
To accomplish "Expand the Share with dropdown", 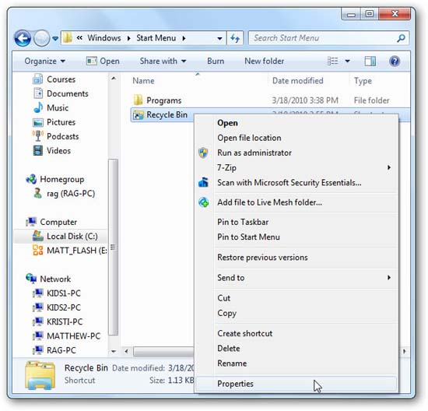I will (x=163, y=61).
